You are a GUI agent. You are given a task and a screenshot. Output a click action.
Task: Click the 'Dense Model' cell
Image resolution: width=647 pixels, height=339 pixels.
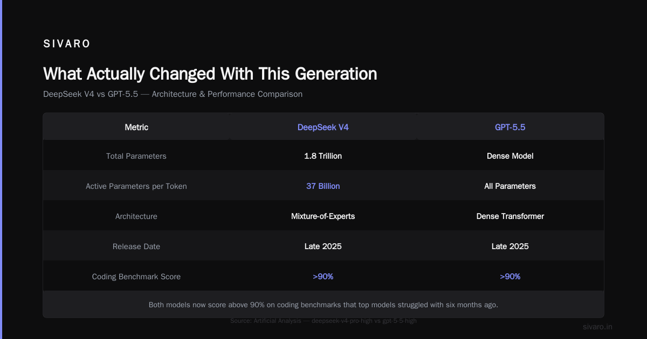point(510,156)
